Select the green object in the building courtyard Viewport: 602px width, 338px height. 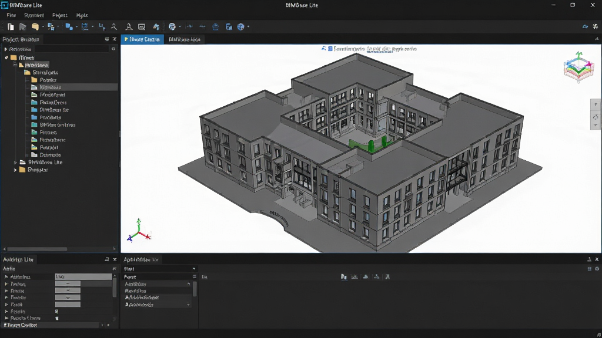[370, 144]
